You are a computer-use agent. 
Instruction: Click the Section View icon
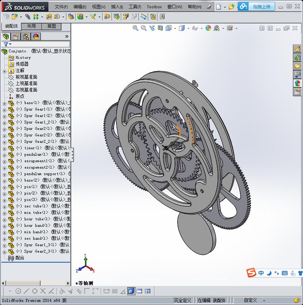[160, 28]
